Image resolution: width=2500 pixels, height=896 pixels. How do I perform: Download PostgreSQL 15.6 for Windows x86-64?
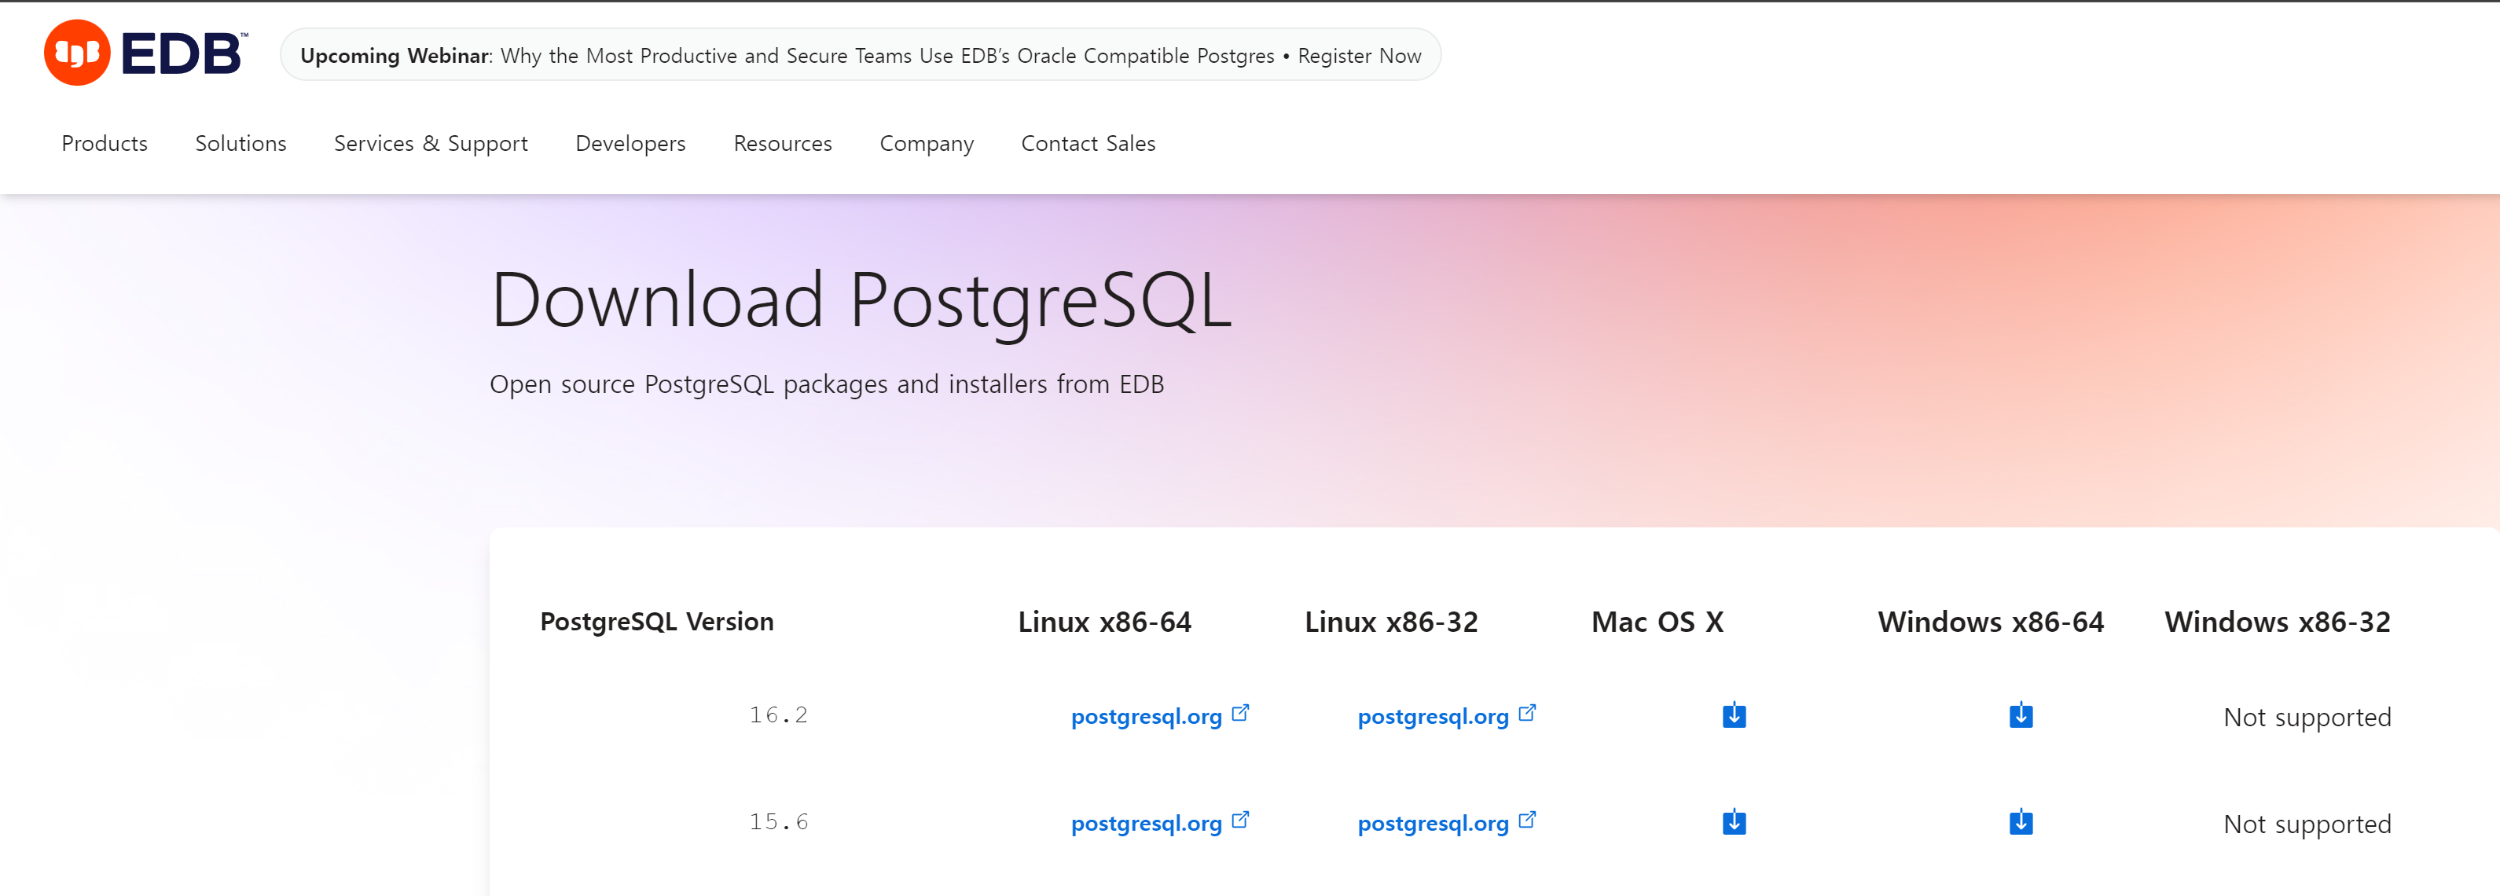2021,822
